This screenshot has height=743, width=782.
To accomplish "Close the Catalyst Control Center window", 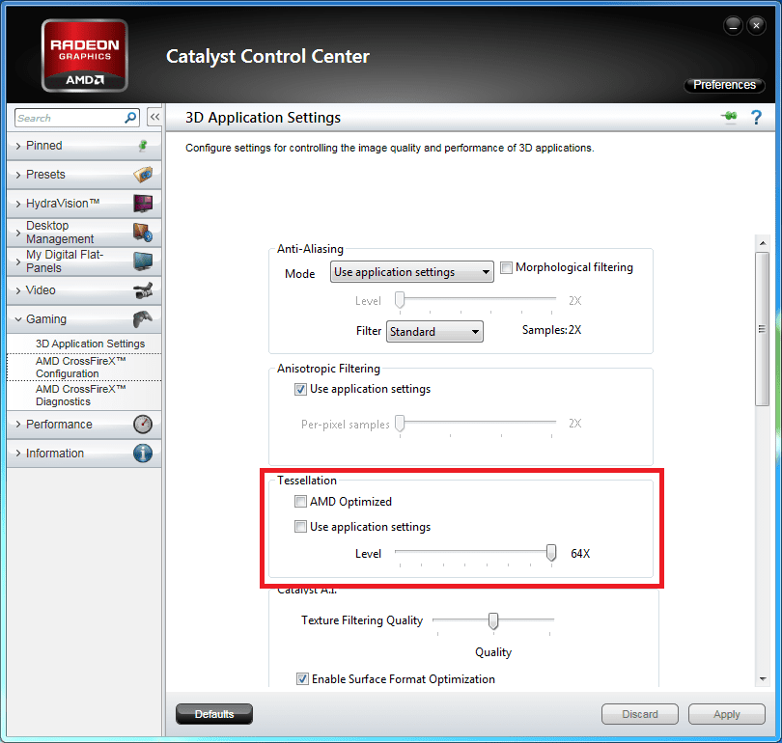I will point(757,25).
